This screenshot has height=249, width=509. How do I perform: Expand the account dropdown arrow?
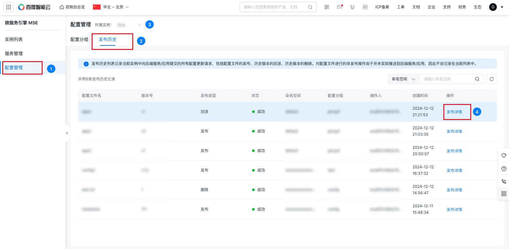tap(502, 7)
